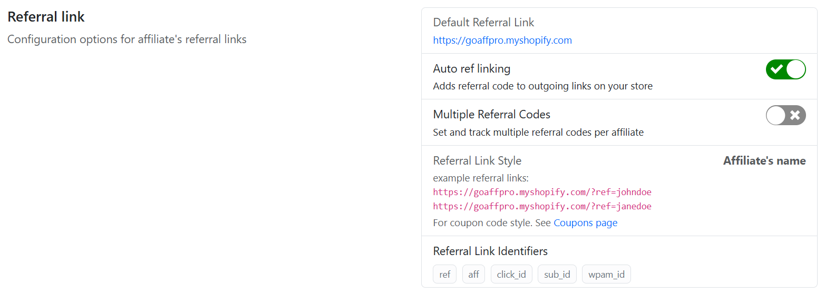Click the Referral Link Style label
The image size is (825, 294).
pyautogui.click(x=477, y=161)
